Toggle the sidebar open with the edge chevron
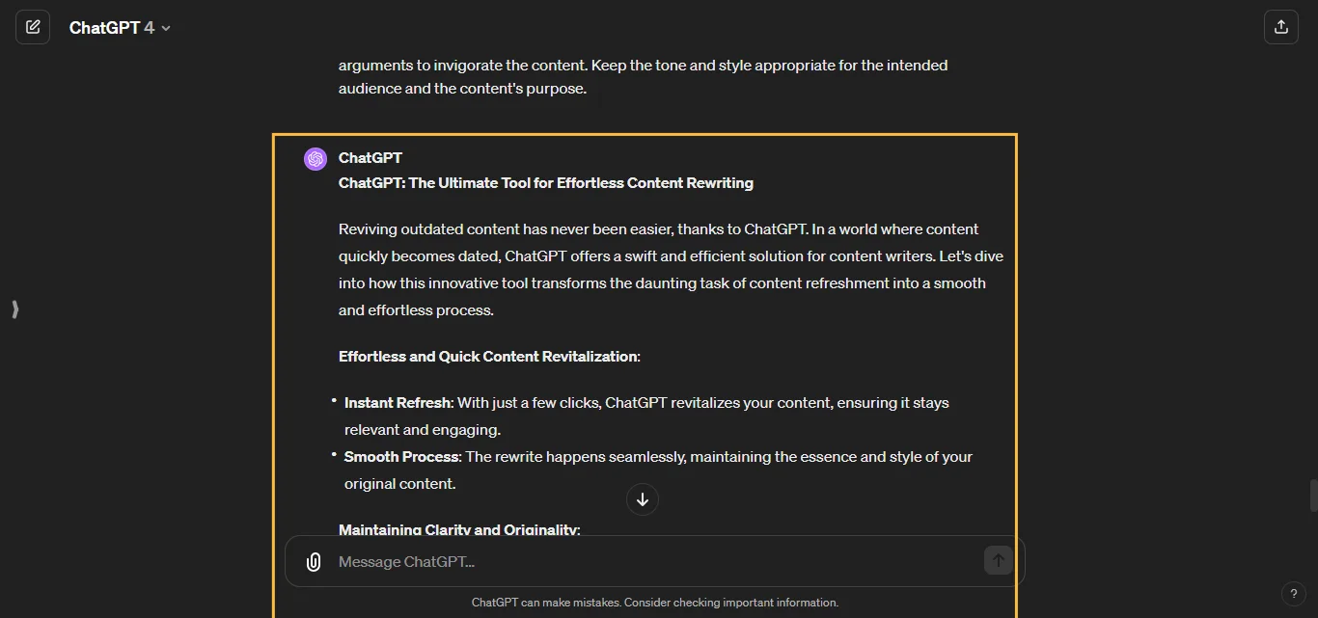Screen dimensions: 1318x618 (14, 309)
